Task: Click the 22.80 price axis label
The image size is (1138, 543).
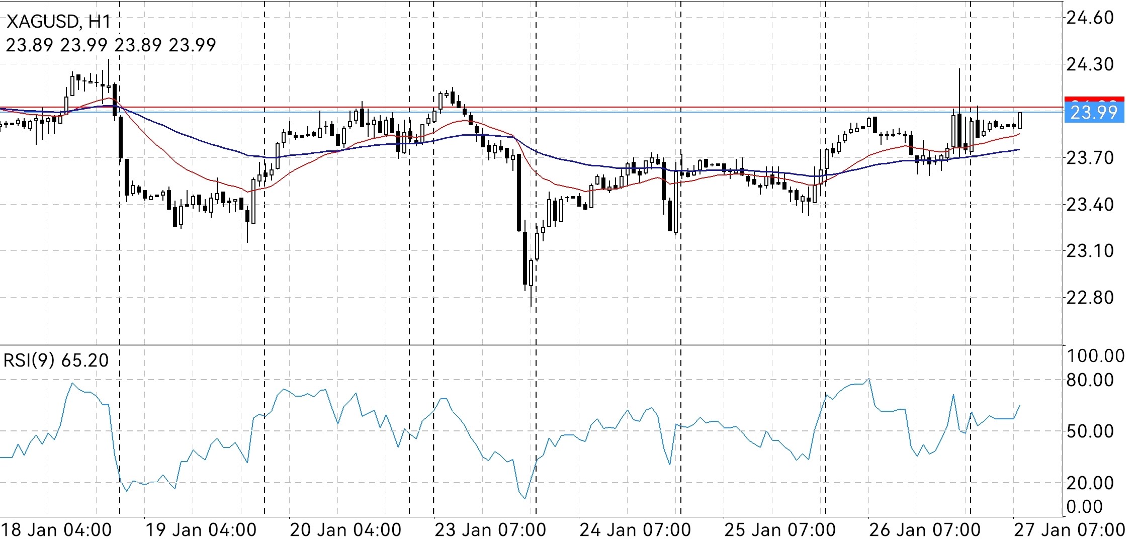Action: pos(1090,297)
